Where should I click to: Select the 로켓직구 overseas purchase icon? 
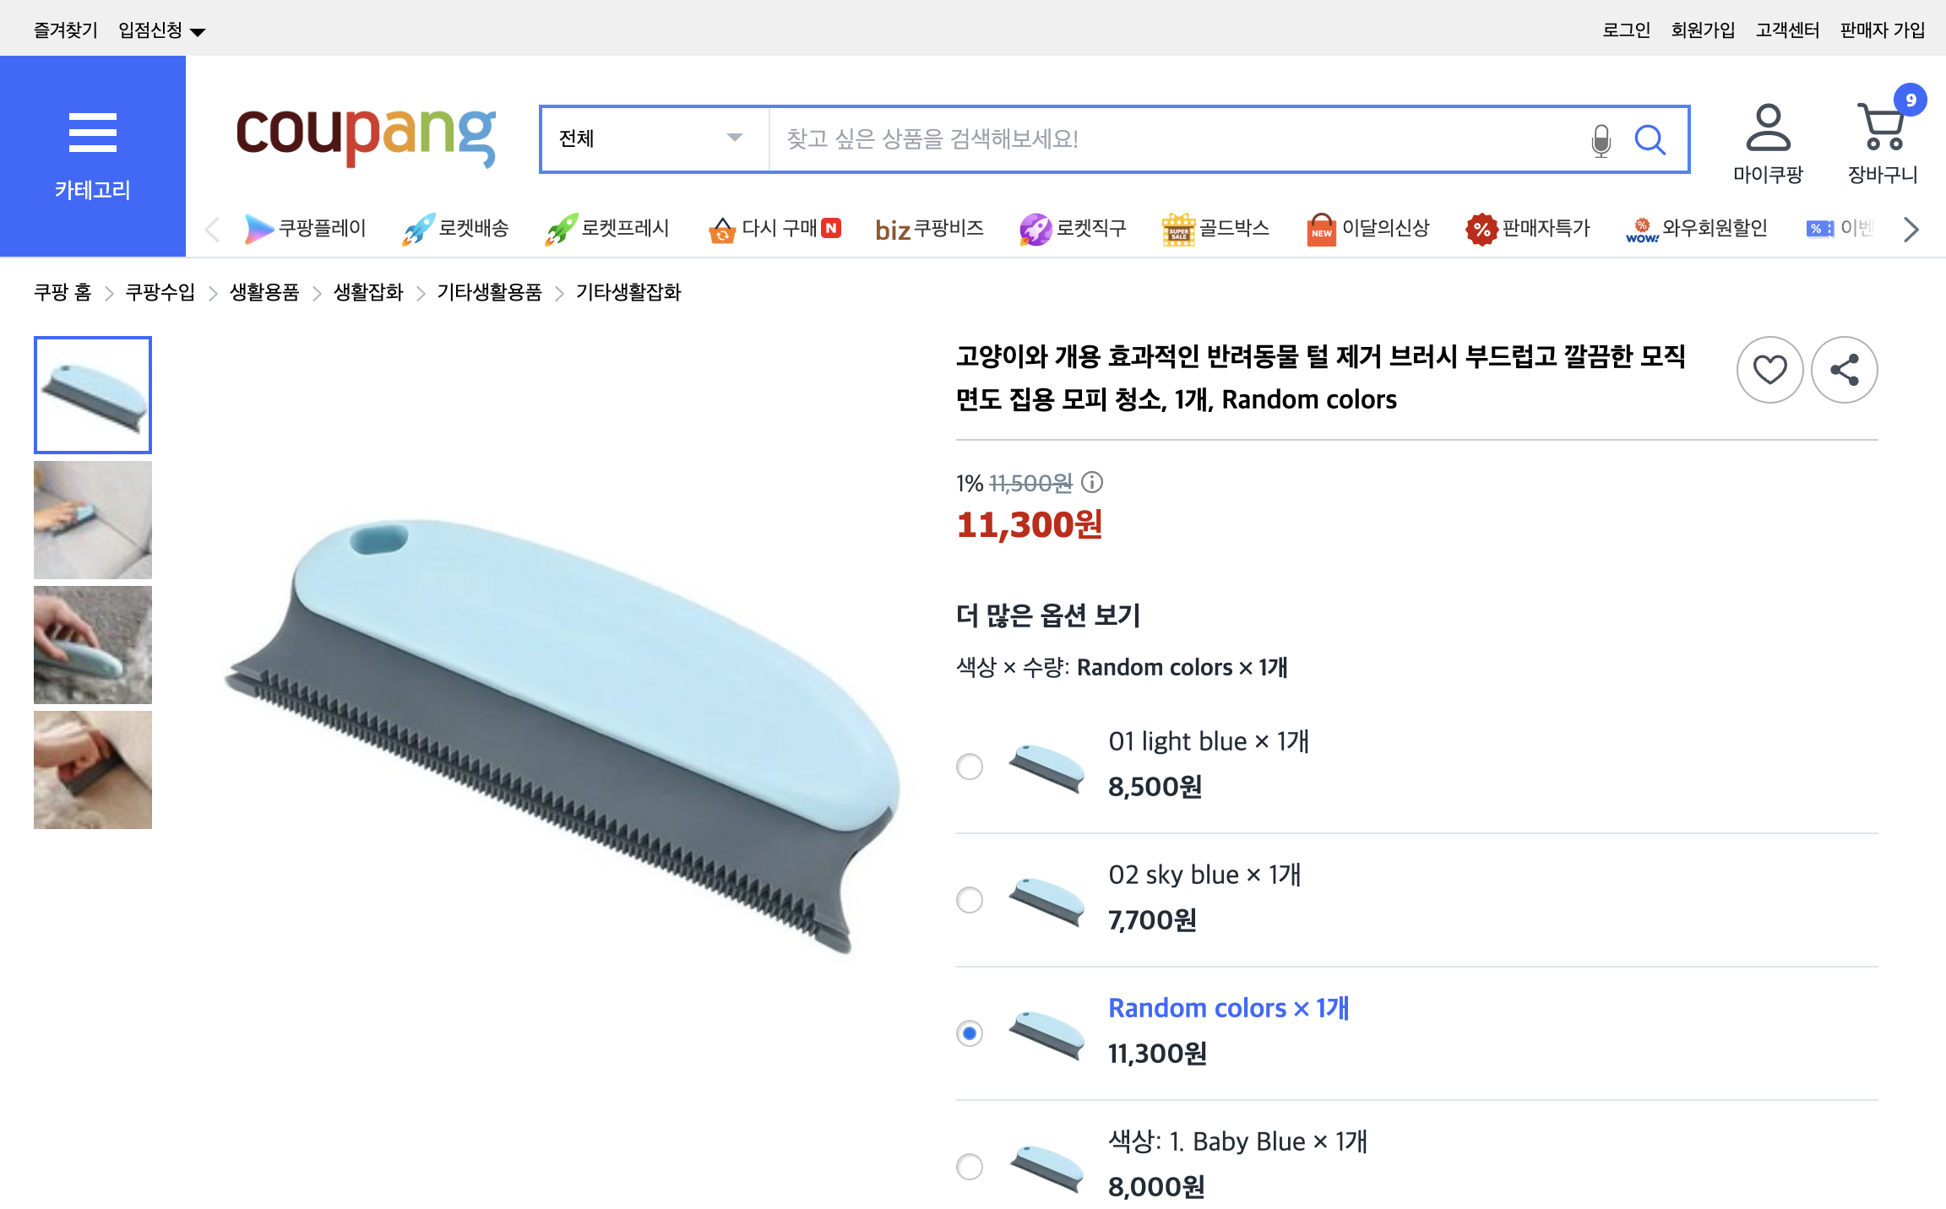(x=1035, y=228)
